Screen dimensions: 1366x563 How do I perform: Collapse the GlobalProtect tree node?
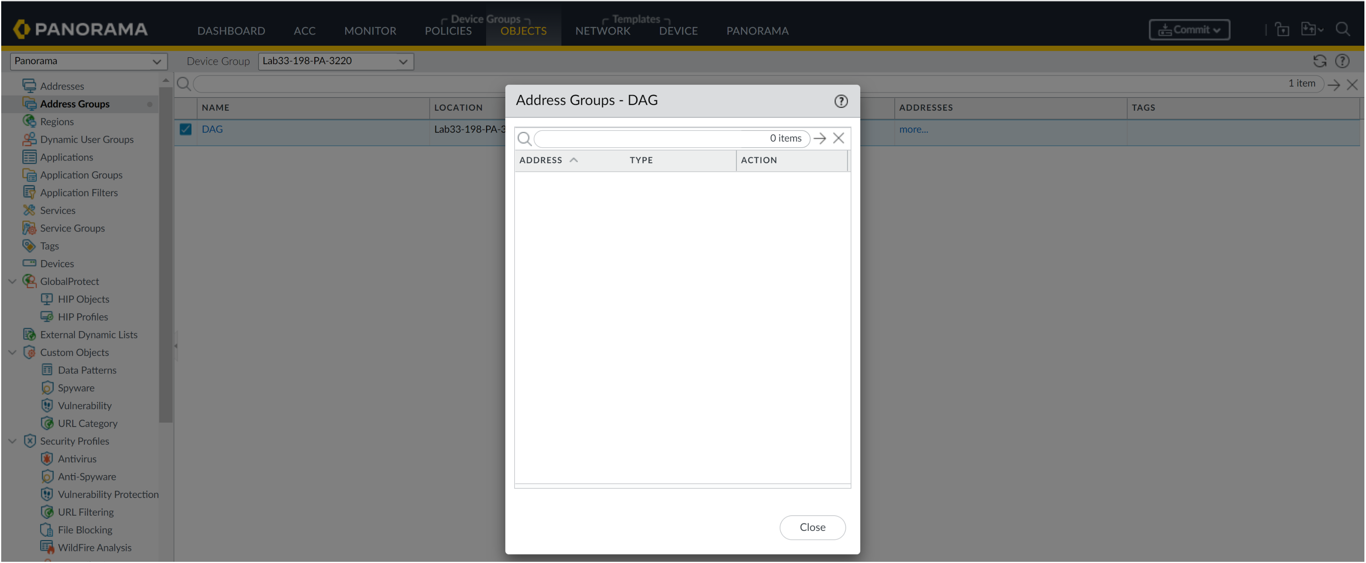tap(12, 282)
